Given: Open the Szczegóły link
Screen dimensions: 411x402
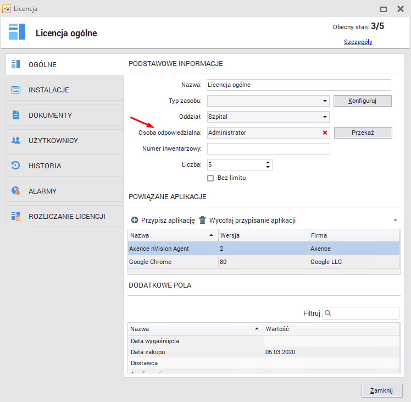Looking at the screenshot, I should coord(358,42).
